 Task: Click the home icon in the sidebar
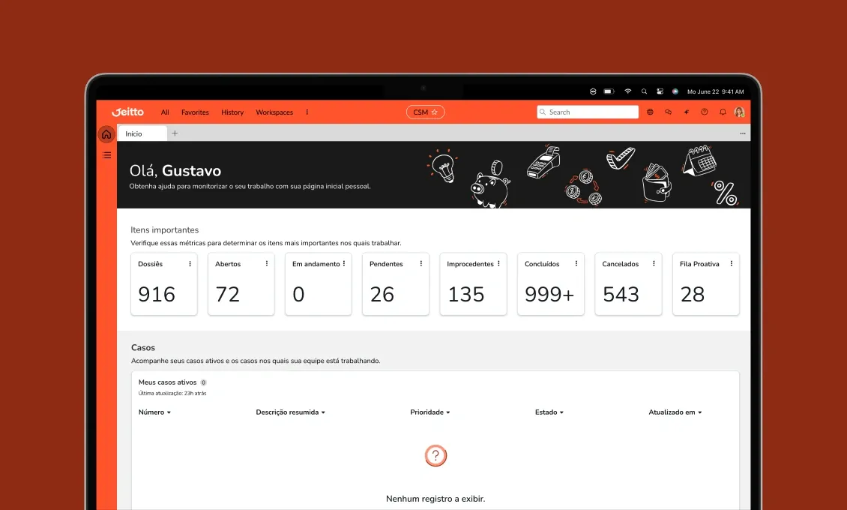[106, 134]
